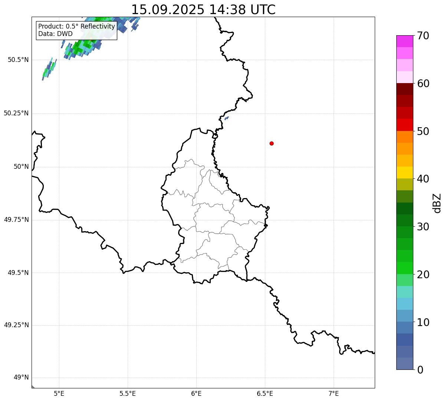The width and height of the screenshot is (446, 401).
Task: Click the 6.5°E longitude label
Action: (265, 394)
